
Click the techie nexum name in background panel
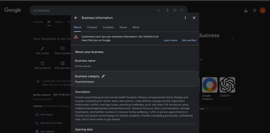click(x=42, y=95)
